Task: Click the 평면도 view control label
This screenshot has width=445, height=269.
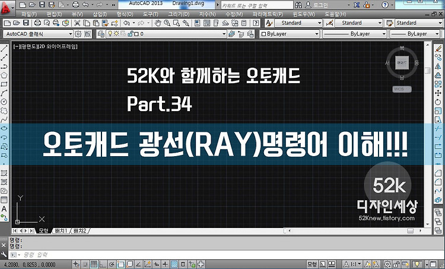Action: pyautogui.click(x=28, y=46)
